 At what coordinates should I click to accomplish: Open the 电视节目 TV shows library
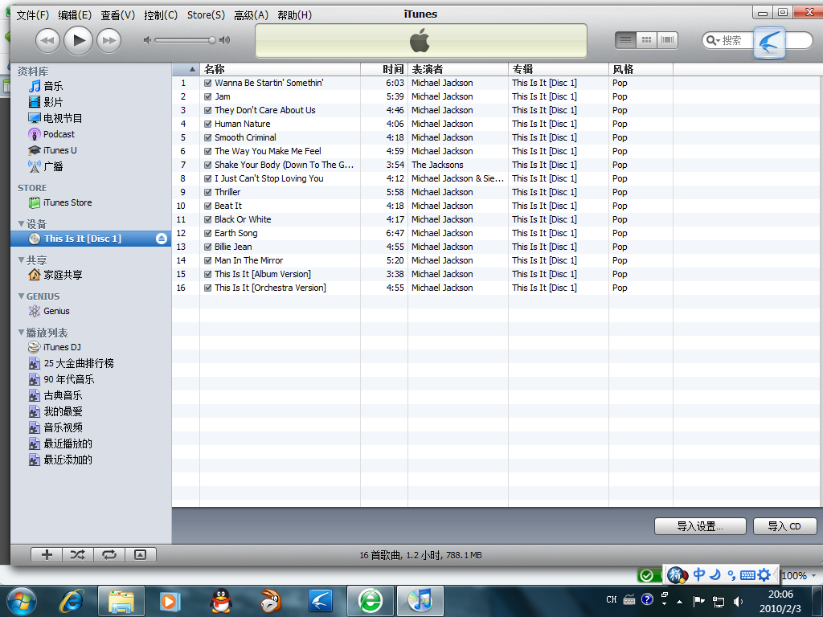[x=55, y=118]
